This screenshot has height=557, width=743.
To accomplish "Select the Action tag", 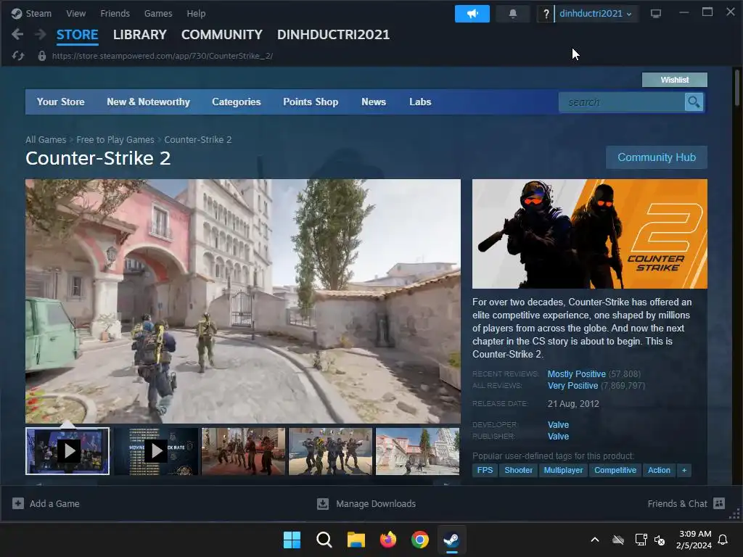I will [659, 470].
